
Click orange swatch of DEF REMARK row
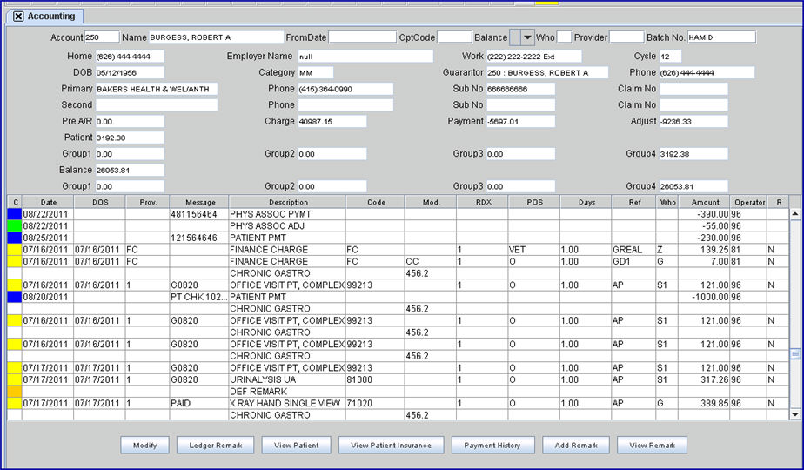point(14,392)
